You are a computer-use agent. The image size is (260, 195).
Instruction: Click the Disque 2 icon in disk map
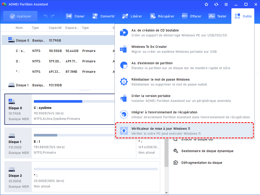[12, 169]
